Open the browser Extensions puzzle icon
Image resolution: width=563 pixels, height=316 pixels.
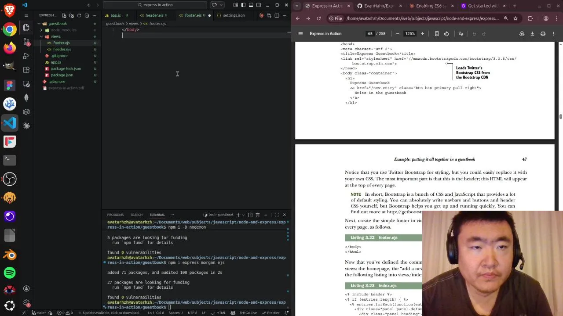(x=530, y=18)
